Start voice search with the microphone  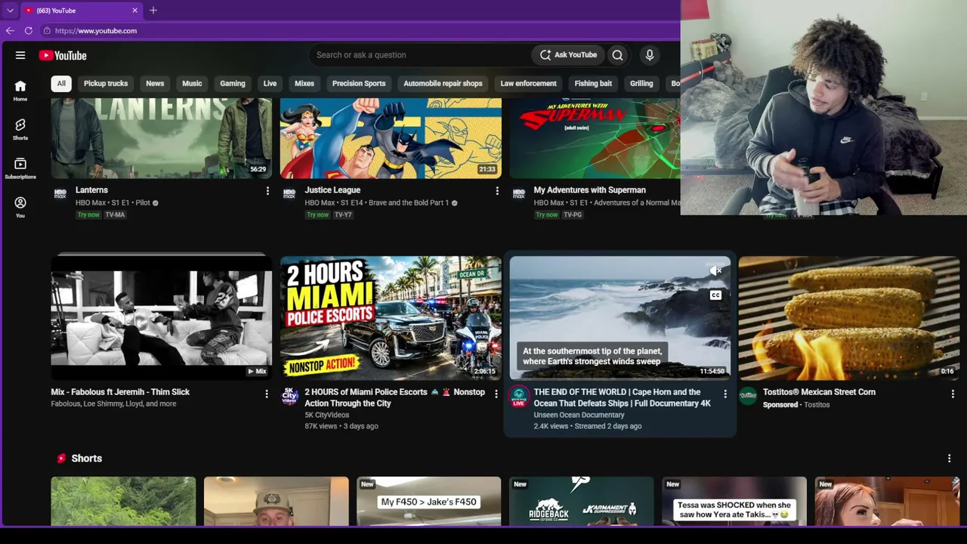pos(649,55)
